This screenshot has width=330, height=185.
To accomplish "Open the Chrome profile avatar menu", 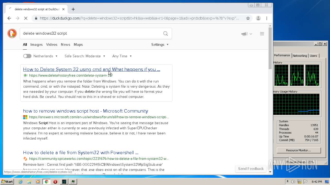I will click(258, 18).
